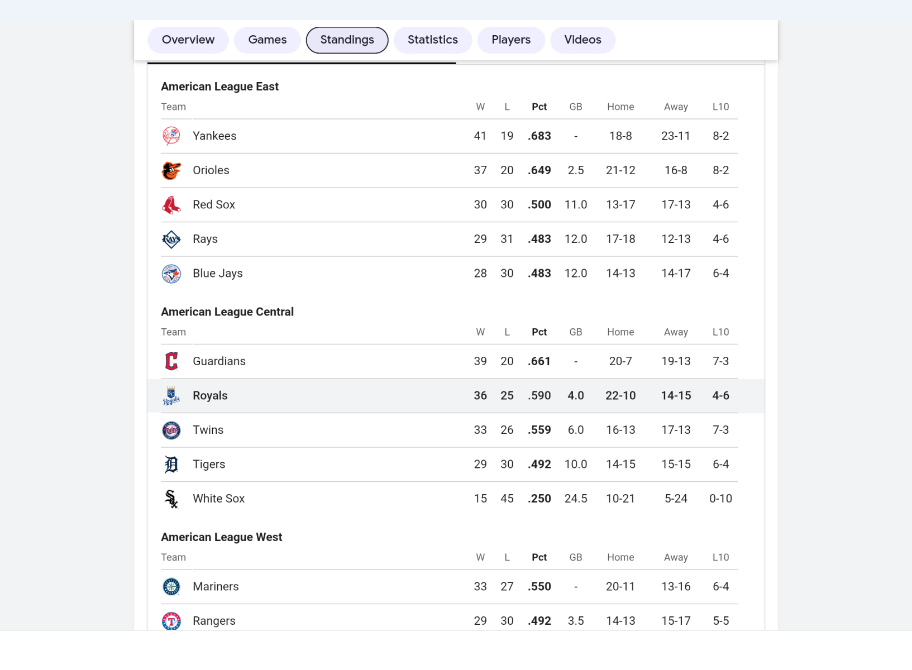Click the Red Sox team logo

[x=171, y=205]
